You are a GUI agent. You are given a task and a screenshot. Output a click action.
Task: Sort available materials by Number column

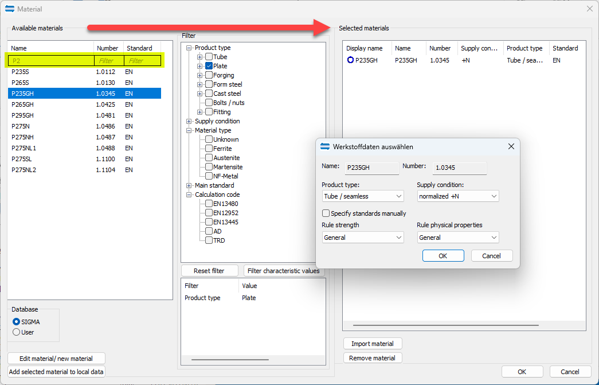tap(108, 48)
